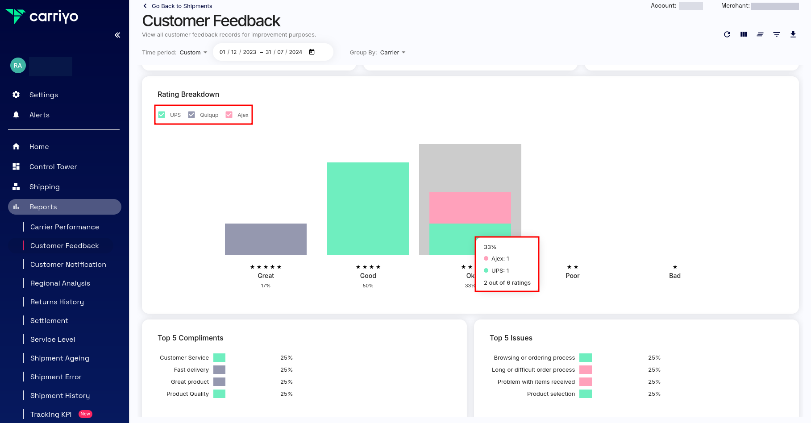Image resolution: width=811 pixels, height=423 pixels.
Task: Open Carrier Performance report
Action: (65, 227)
